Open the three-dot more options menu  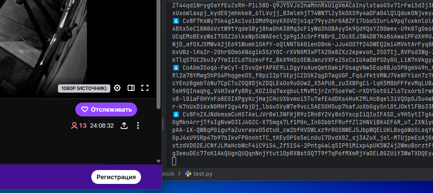[138, 126]
